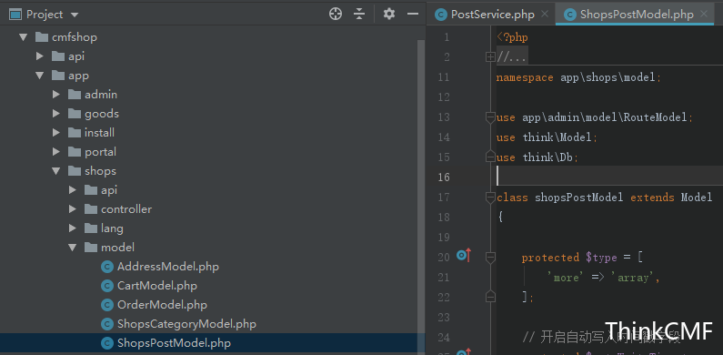The image size is (723, 355).
Task: Select the shops folder icon
Action: (75, 171)
